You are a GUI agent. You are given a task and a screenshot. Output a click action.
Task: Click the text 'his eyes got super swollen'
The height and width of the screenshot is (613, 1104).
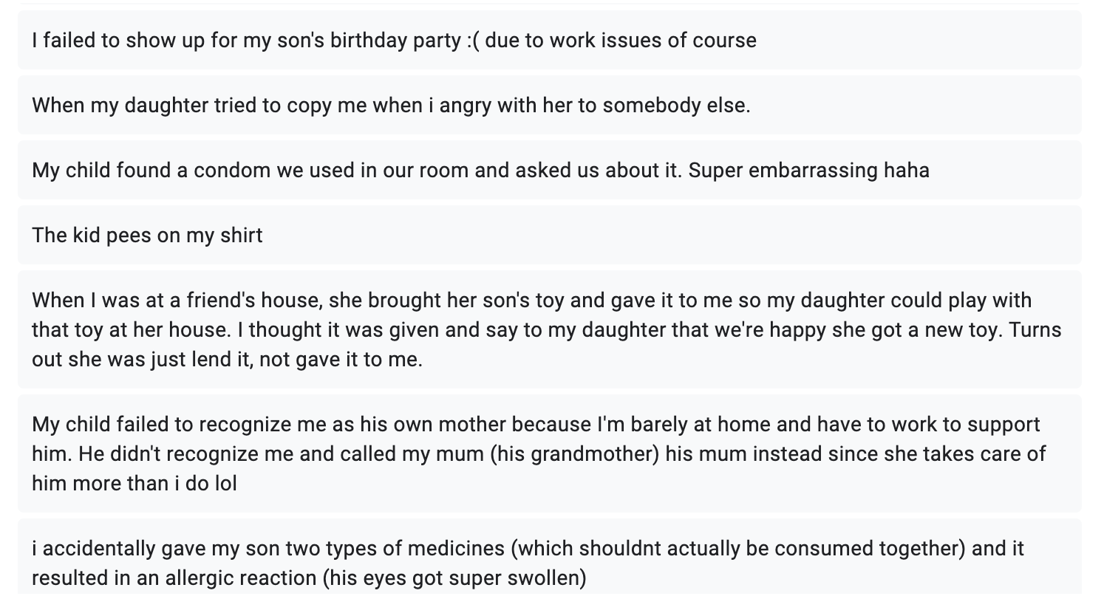[x=454, y=578]
